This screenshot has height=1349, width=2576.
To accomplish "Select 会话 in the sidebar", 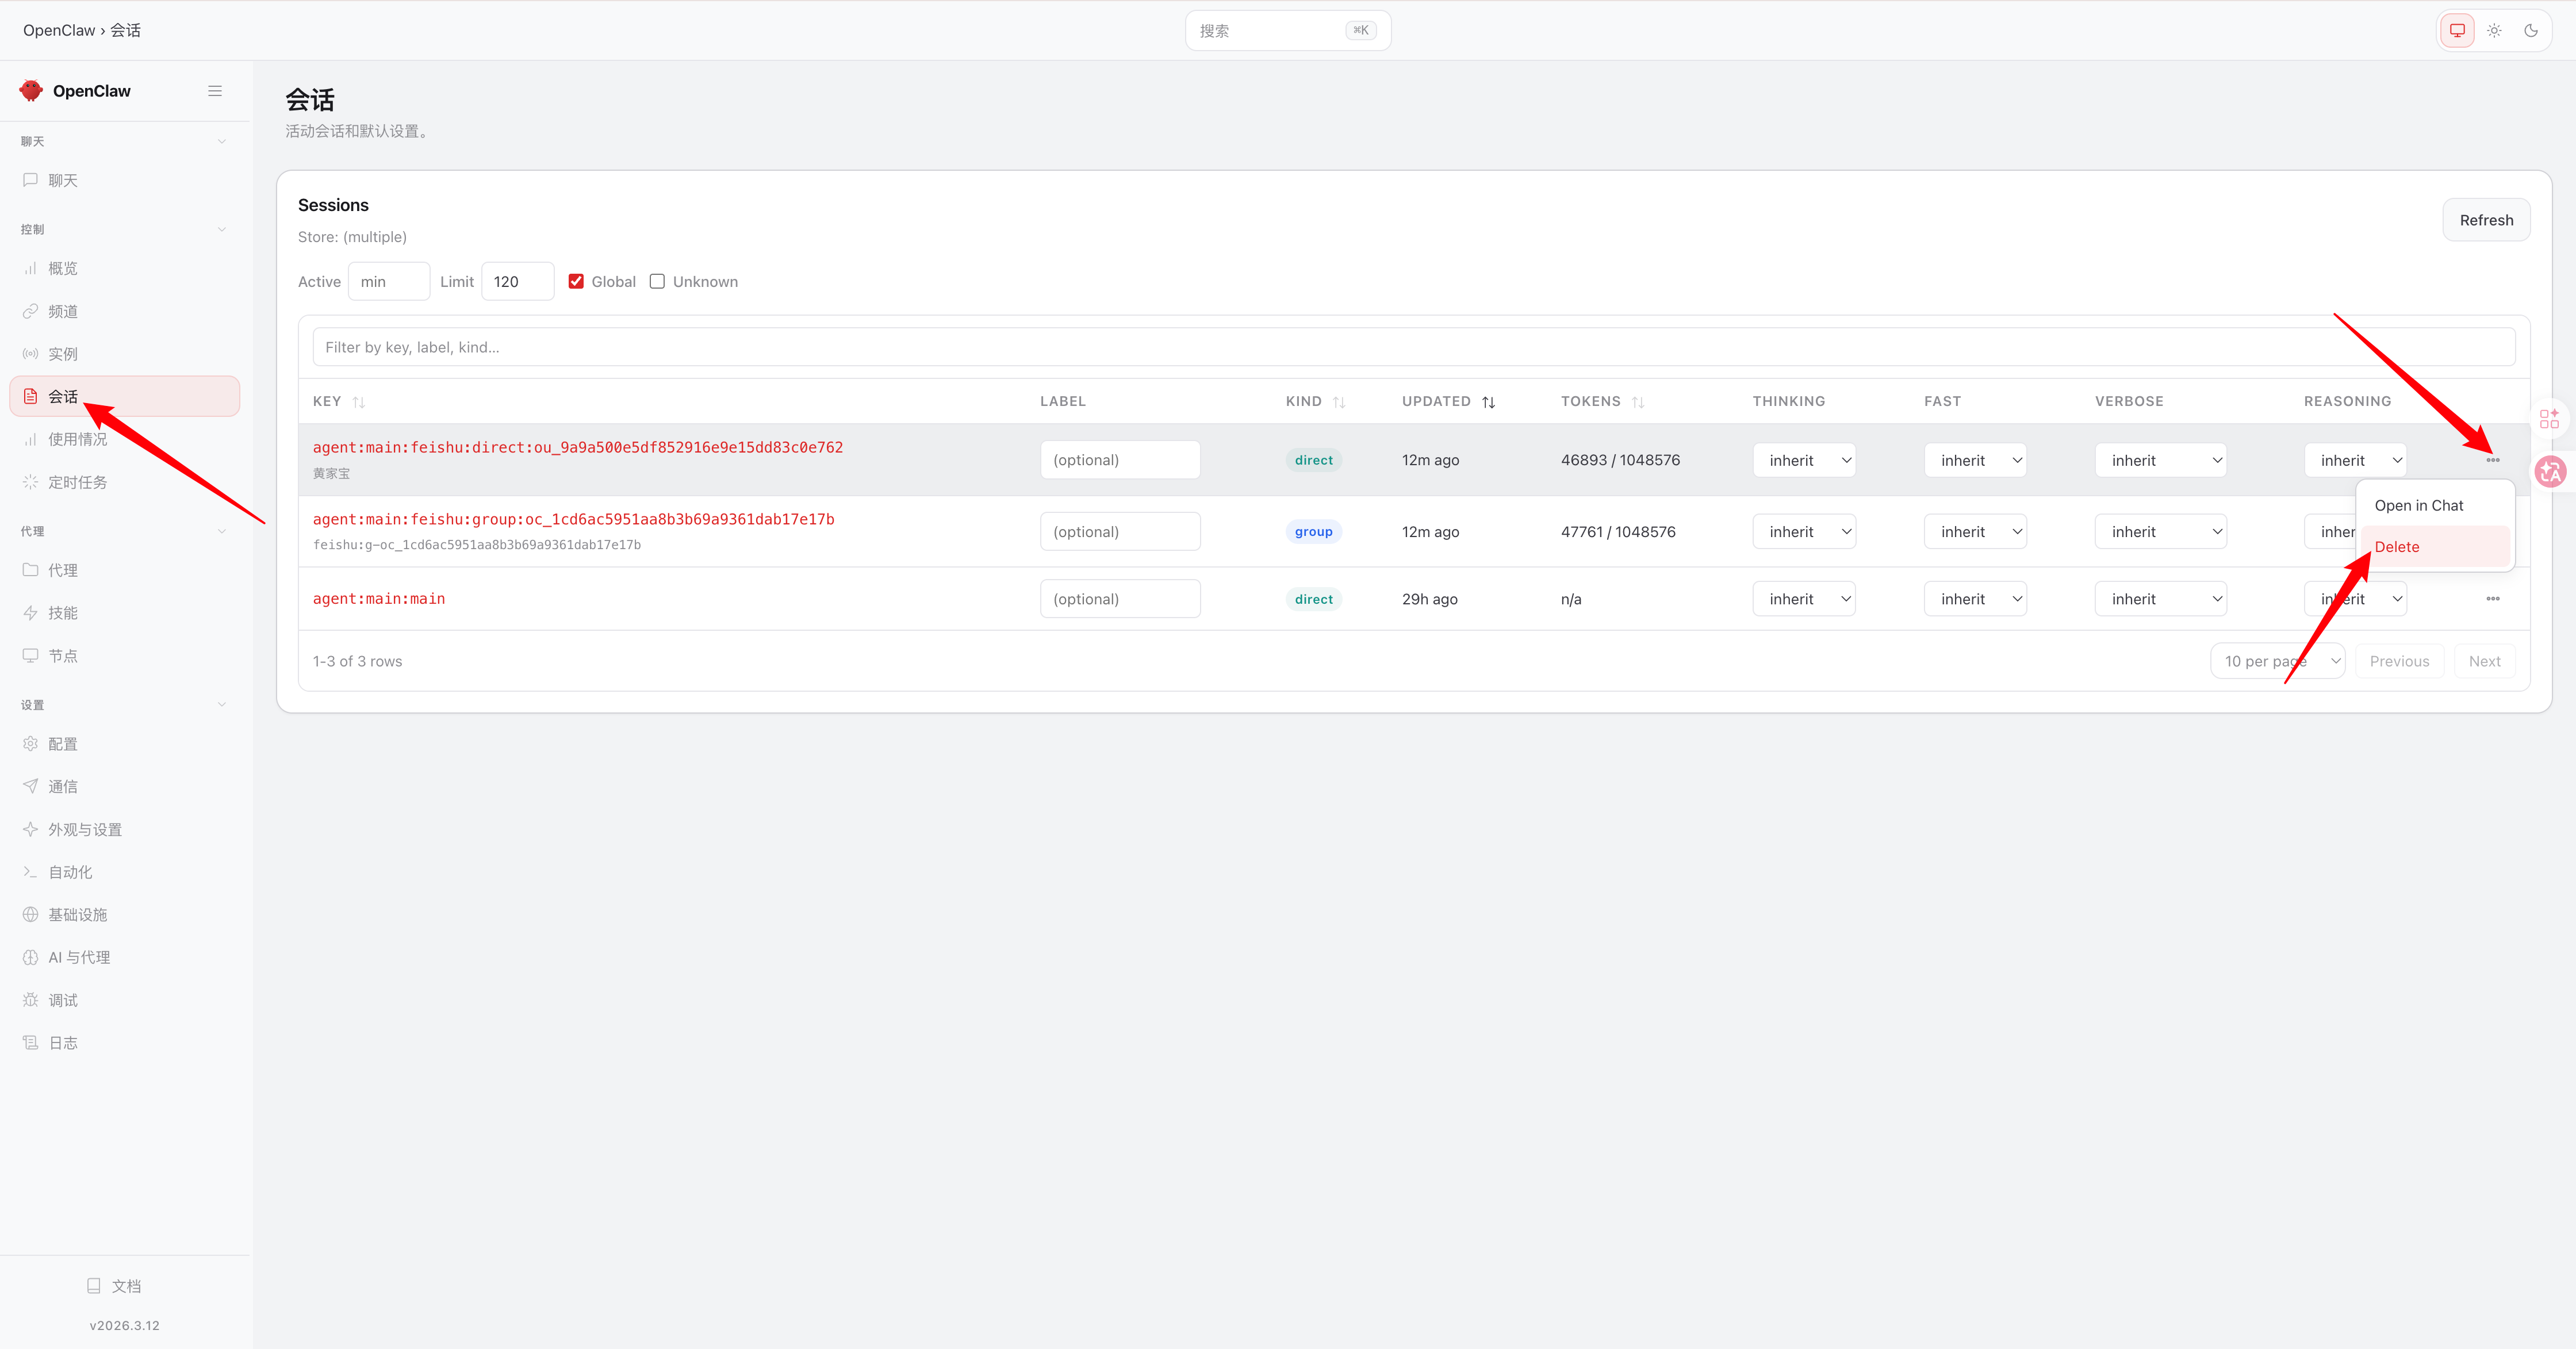I will click(x=125, y=397).
